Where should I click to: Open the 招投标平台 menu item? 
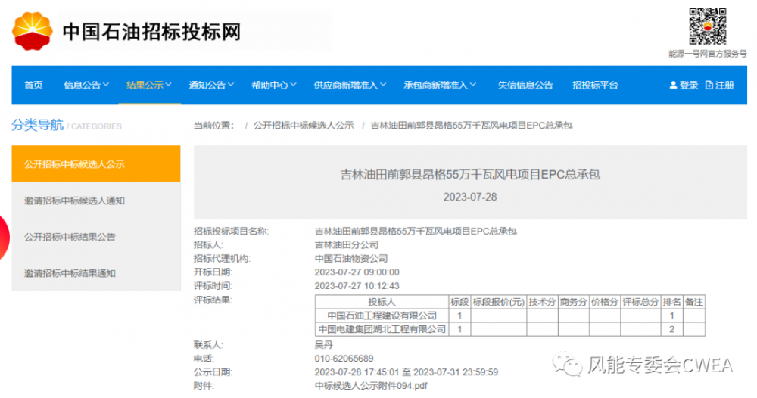(595, 85)
